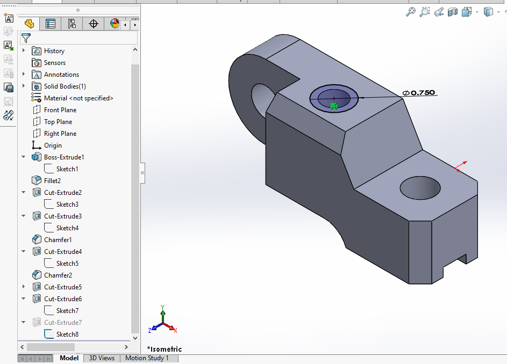This screenshot has height=364, width=507.
Task: Open the Display Style dropdown arrow
Action: (499, 12)
